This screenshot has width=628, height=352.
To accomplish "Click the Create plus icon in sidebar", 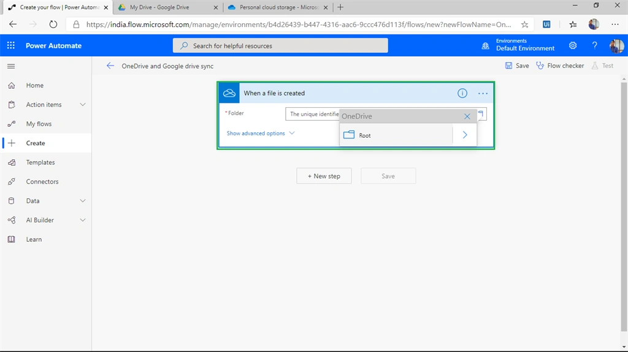I will pos(12,143).
